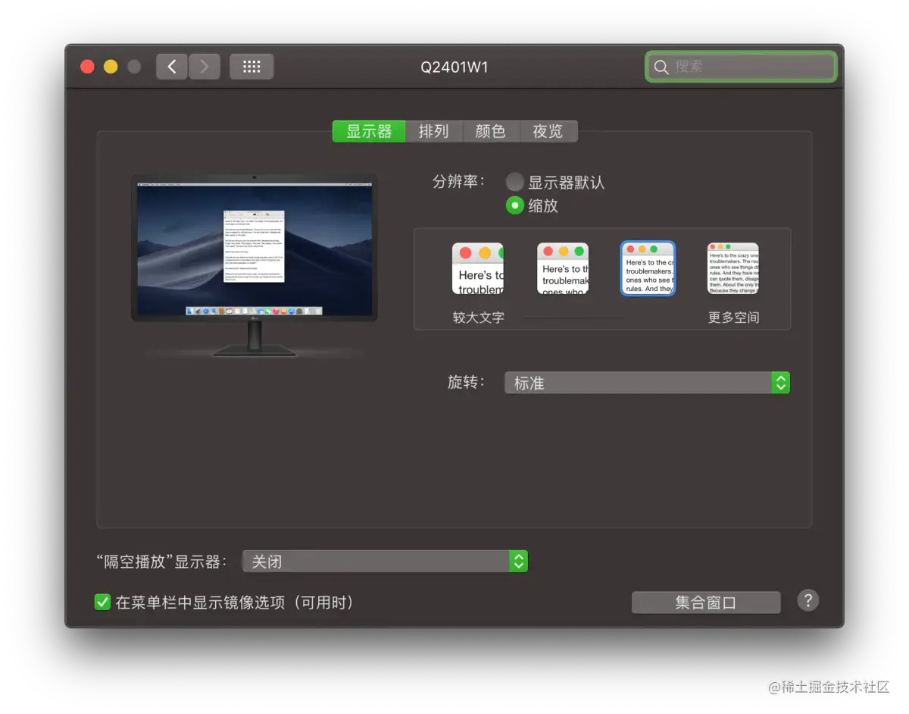This screenshot has height=714, width=909.
Task: Choose the 更多空间 scaling thumbnail
Action: click(x=733, y=268)
